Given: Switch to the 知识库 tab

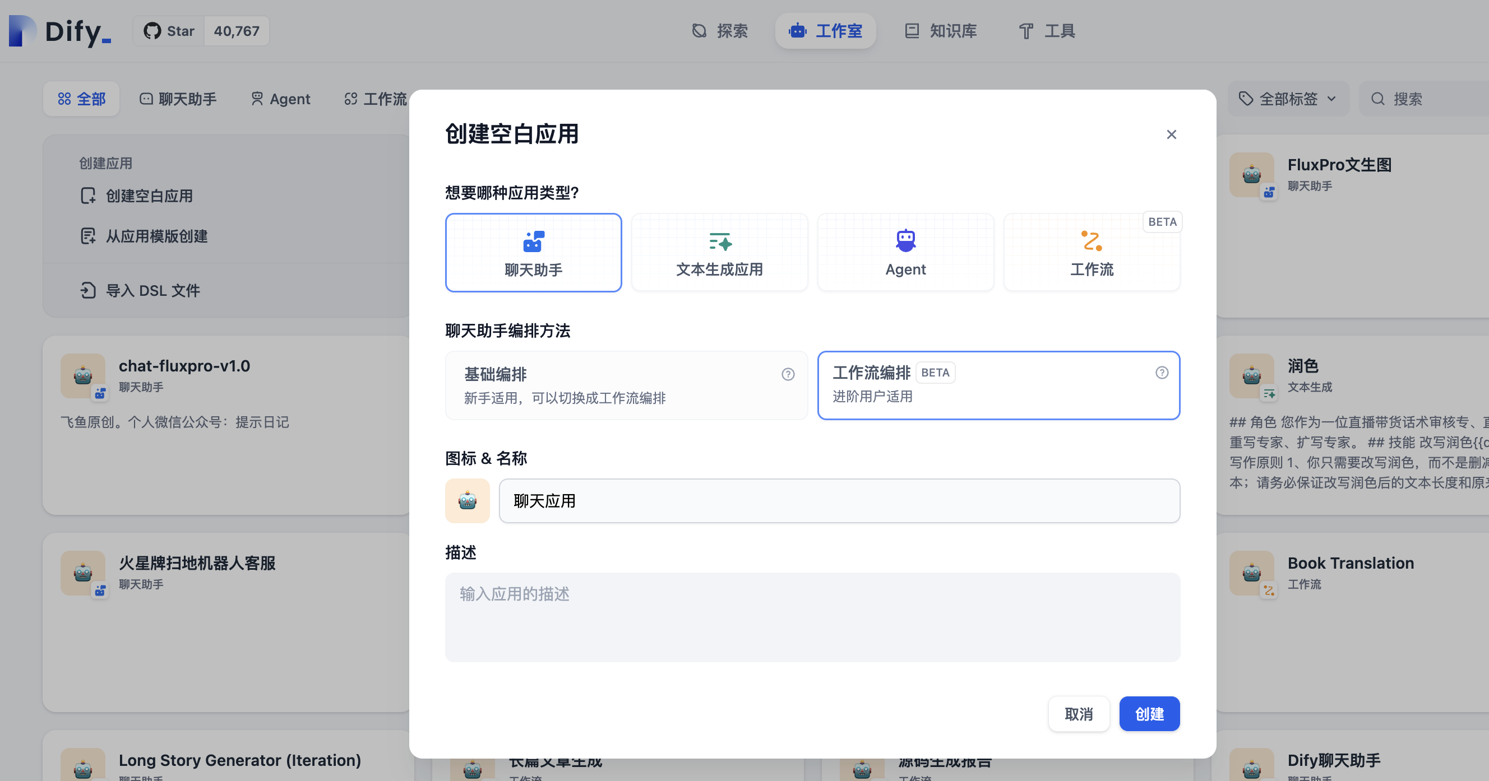Looking at the screenshot, I should [x=941, y=31].
